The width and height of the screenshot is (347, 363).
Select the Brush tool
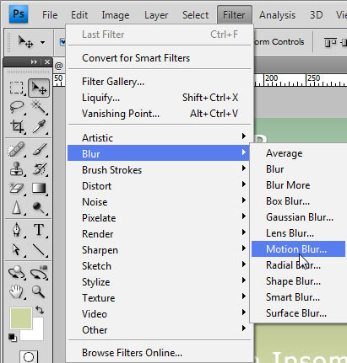point(39,149)
